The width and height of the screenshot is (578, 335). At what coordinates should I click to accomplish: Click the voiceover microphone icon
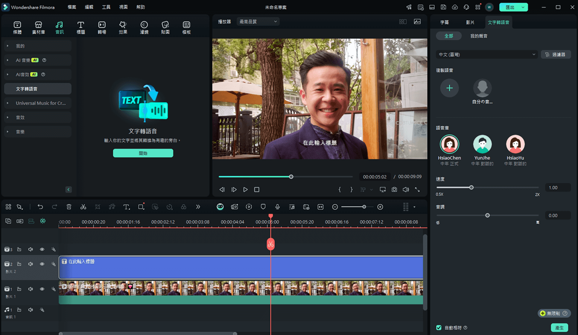pos(277,207)
